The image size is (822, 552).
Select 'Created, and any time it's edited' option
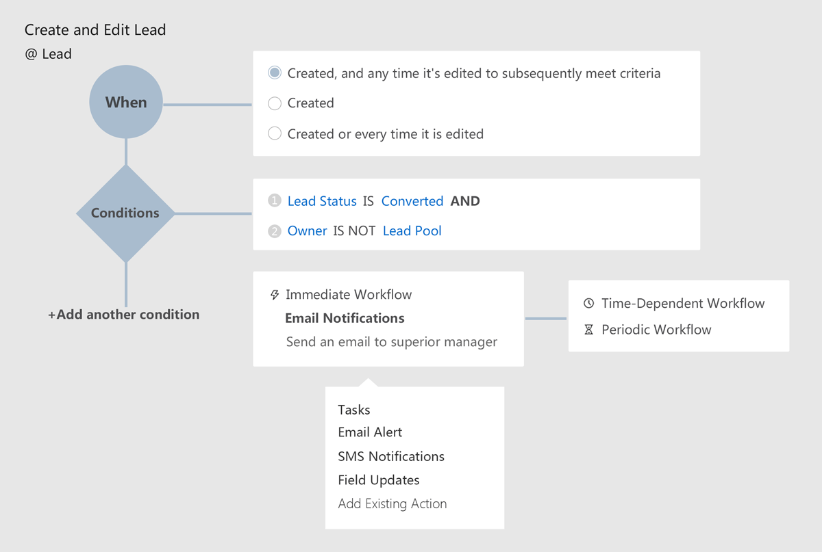(x=275, y=73)
